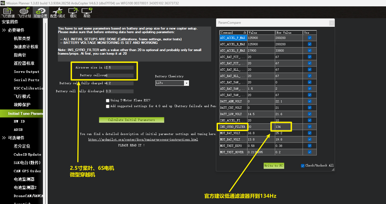
Task: Select CubeID Update item
Action: point(27,154)
